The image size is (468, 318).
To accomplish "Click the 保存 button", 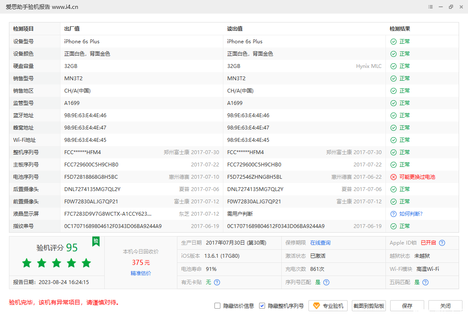I will 407,306.
